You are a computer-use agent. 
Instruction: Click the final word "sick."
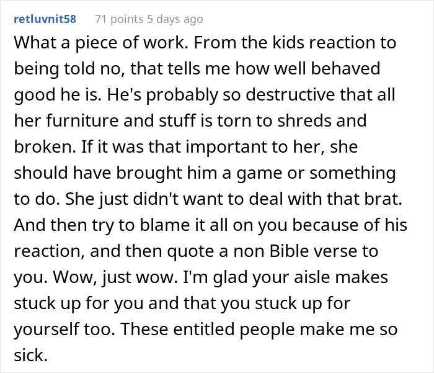31,355
